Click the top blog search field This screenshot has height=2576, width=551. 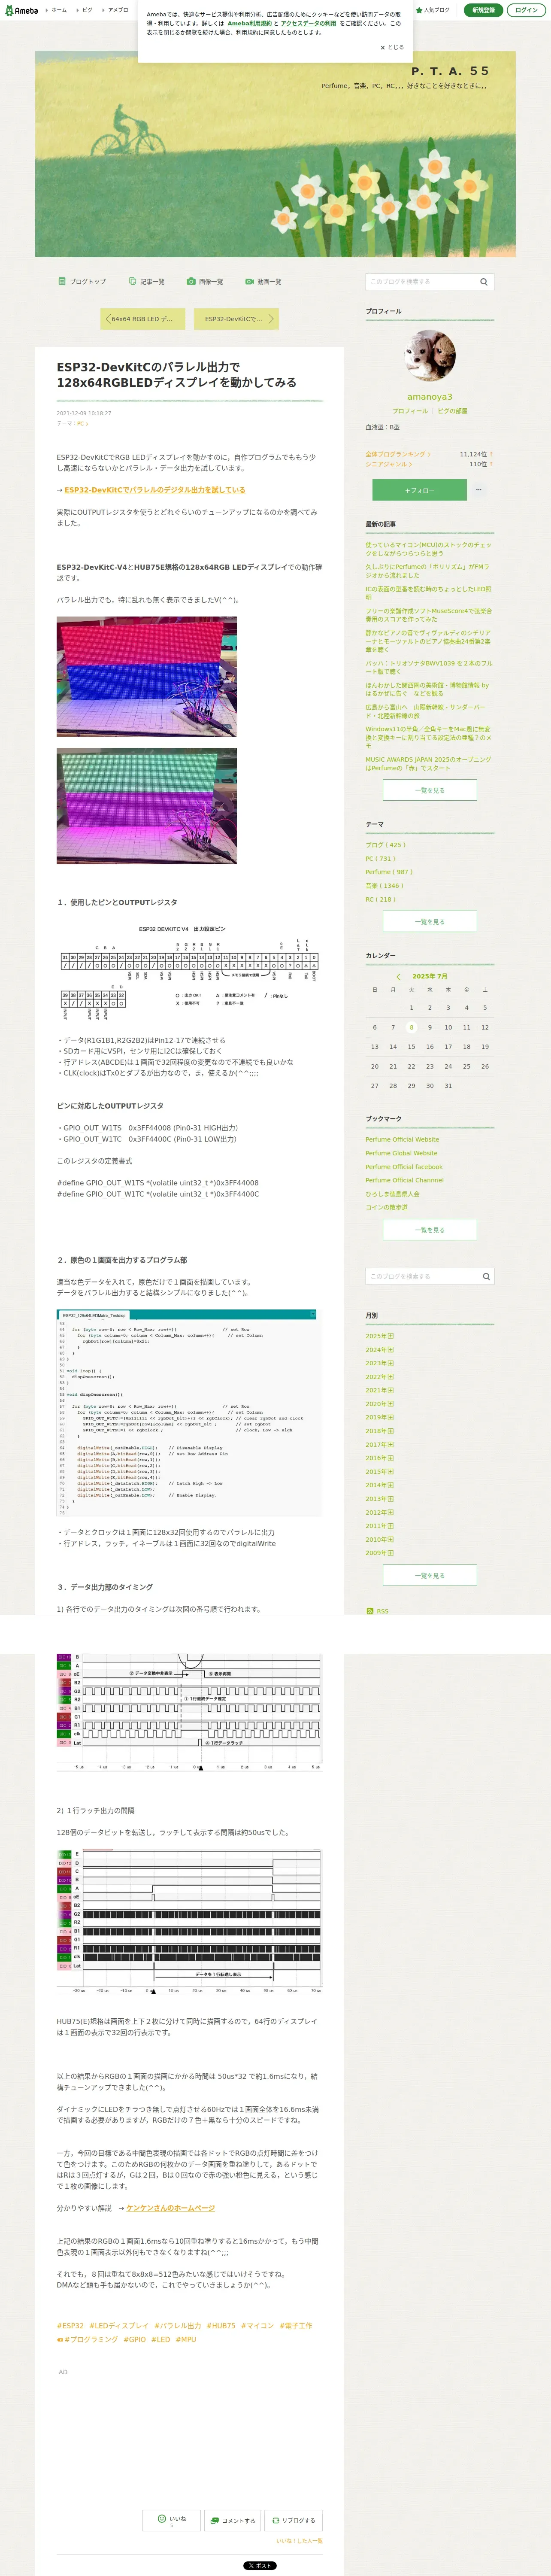click(421, 282)
